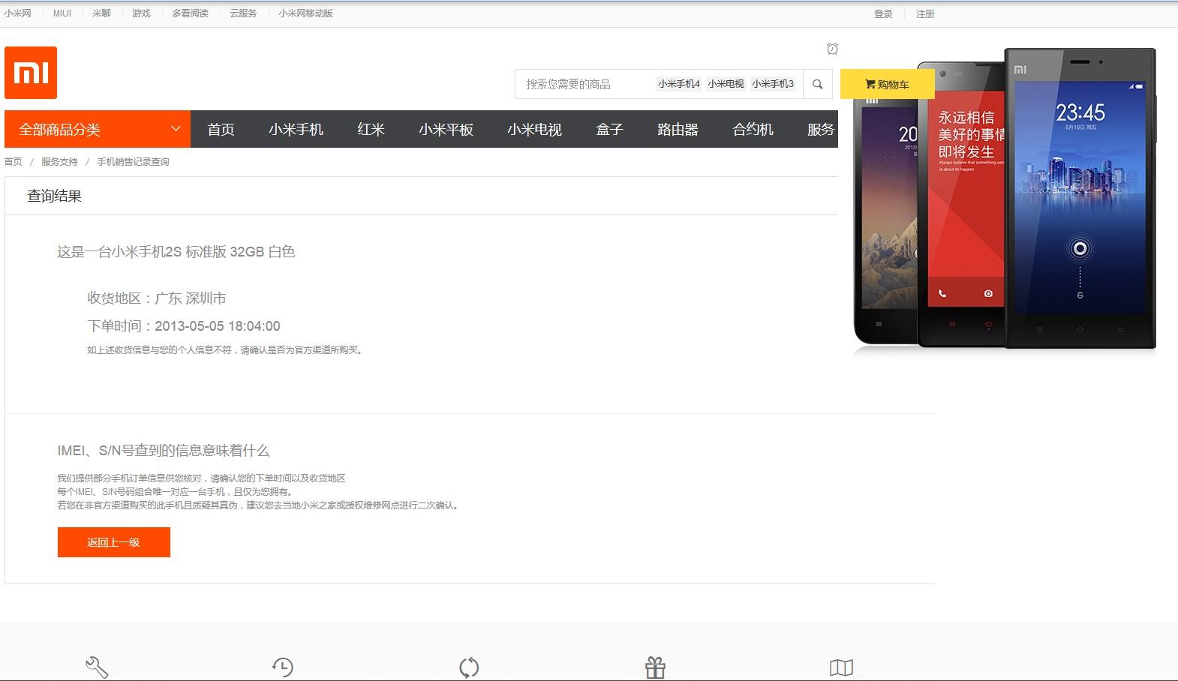Click the 多看阅读 top bar link
The image size is (1178, 681).
coord(190,13)
